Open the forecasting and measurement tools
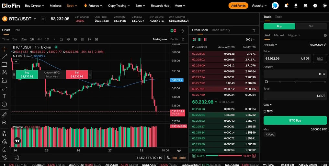Image resolution: width=329 pixels, height=166 pixels. 5,81
